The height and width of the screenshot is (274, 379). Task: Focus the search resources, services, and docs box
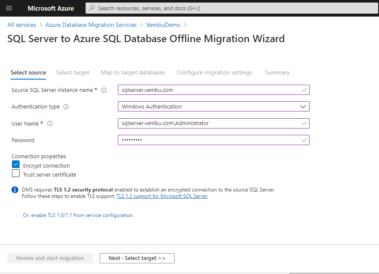click(232, 8)
